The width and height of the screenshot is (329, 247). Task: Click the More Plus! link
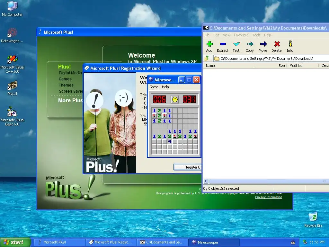(70, 100)
